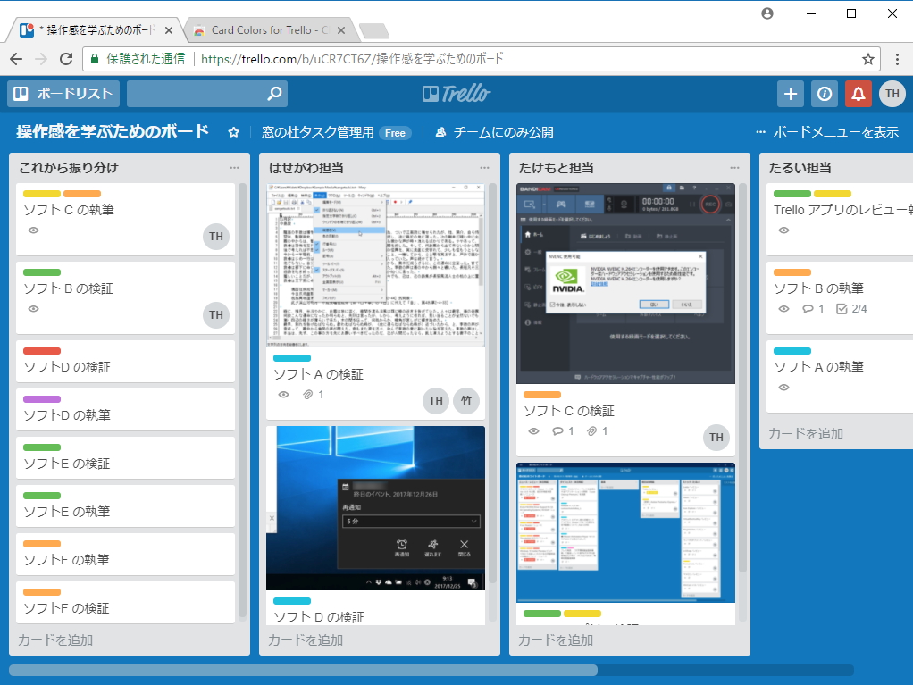
Task: Open the ソフトE の執筆 card
Action: 125,506
